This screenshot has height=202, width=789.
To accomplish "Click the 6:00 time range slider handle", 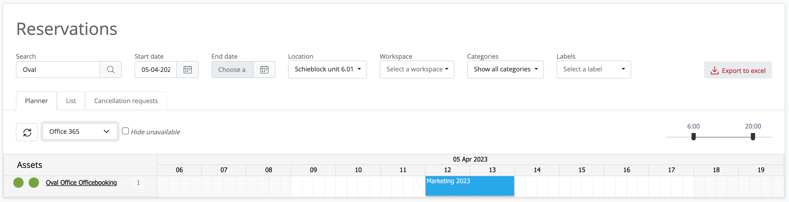I will [693, 137].
